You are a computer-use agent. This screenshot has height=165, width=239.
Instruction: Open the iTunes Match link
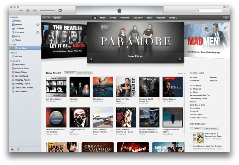click(195, 86)
